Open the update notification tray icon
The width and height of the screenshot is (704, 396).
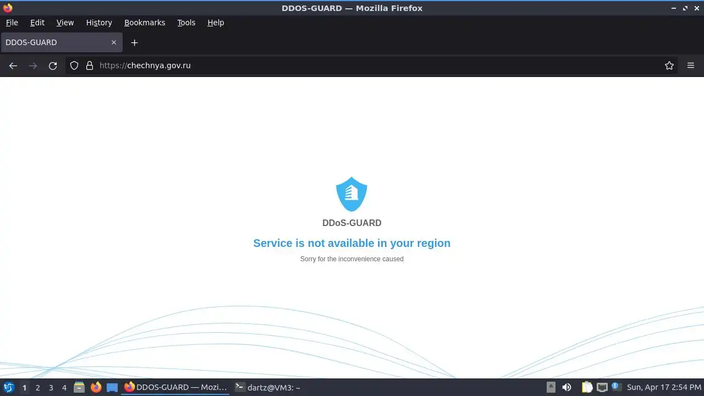[x=615, y=387]
